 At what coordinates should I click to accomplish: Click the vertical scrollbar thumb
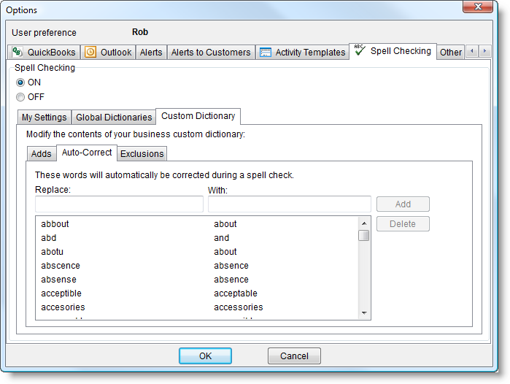(x=363, y=235)
